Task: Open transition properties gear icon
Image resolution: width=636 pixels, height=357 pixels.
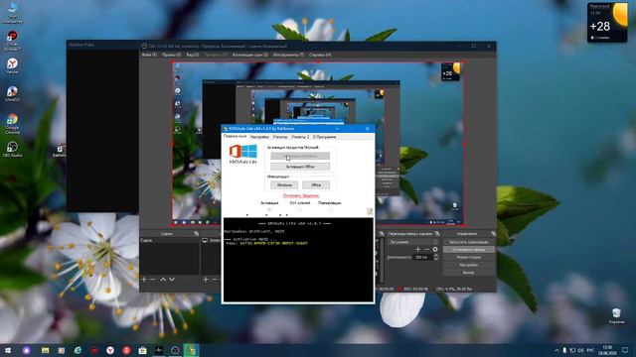Action: [435, 249]
